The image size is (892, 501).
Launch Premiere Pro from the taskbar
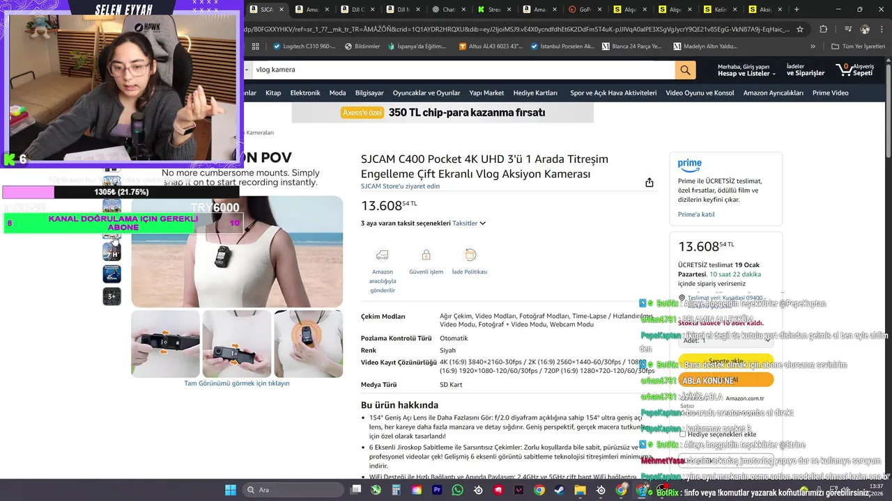tap(437, 490)
